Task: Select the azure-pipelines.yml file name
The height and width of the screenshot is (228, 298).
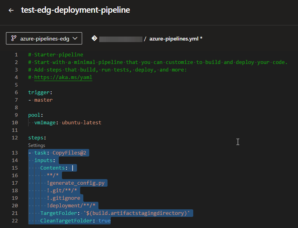Action: (x=174, y=39)
